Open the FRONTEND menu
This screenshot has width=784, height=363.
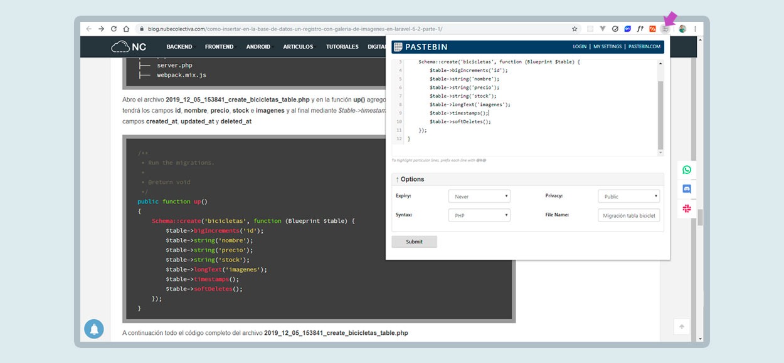[x=220, y=47]
